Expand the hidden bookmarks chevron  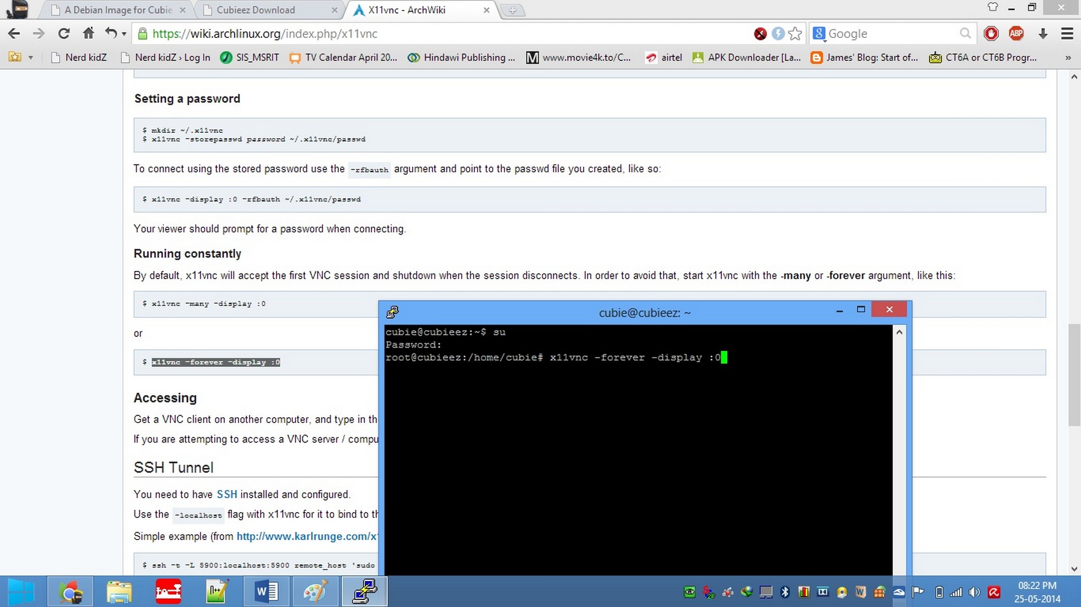point(1068,57)
